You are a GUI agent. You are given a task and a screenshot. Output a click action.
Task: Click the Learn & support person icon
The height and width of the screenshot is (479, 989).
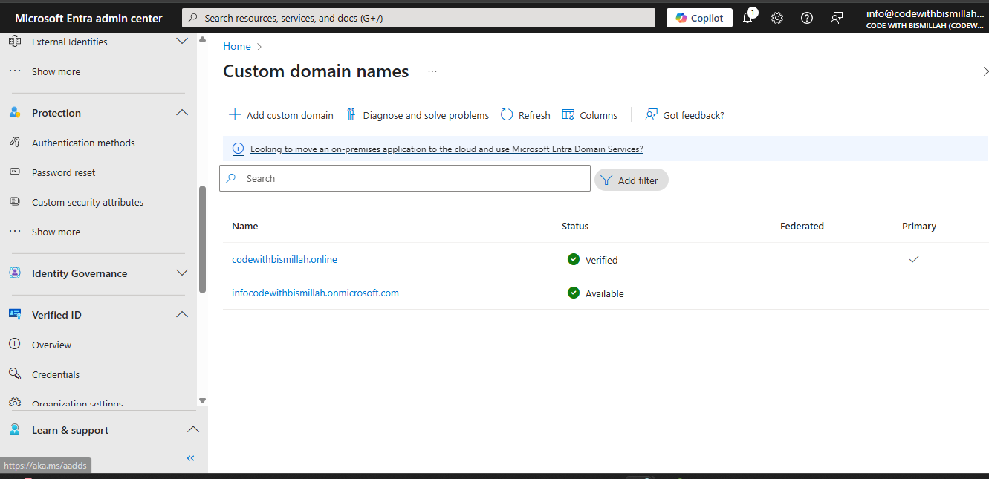click(14, 429)
